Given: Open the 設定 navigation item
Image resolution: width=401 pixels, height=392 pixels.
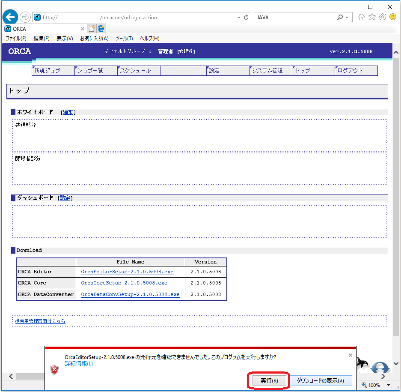Looking at the screenshot, I should click(228, 71).
